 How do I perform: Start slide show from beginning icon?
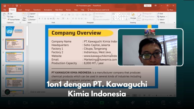(x=17, y=6)
